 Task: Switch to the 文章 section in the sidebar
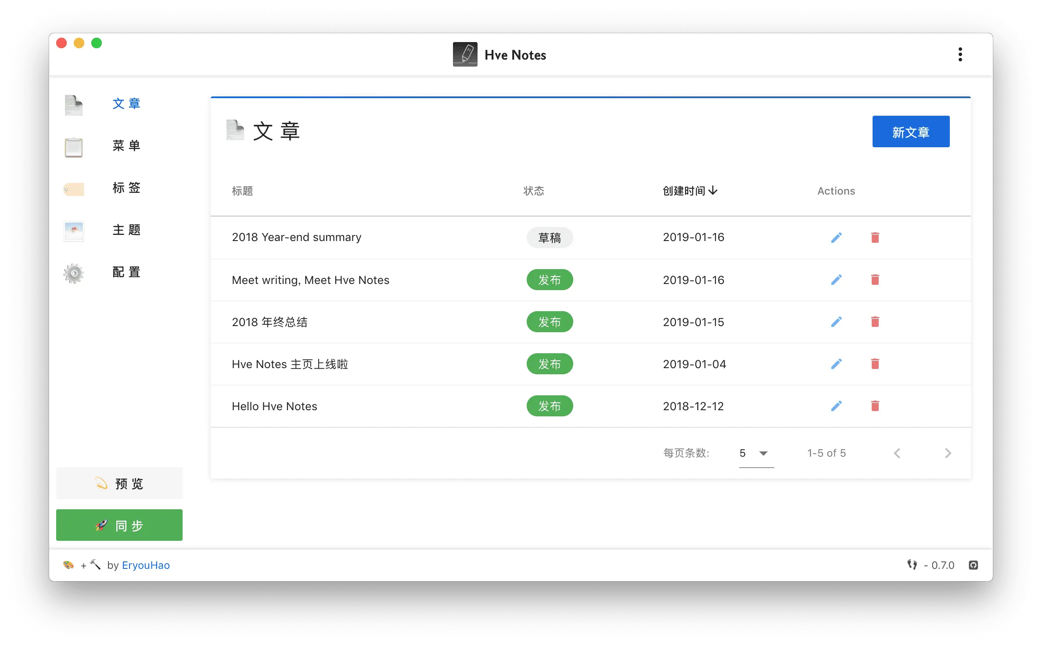click(126, 104)
